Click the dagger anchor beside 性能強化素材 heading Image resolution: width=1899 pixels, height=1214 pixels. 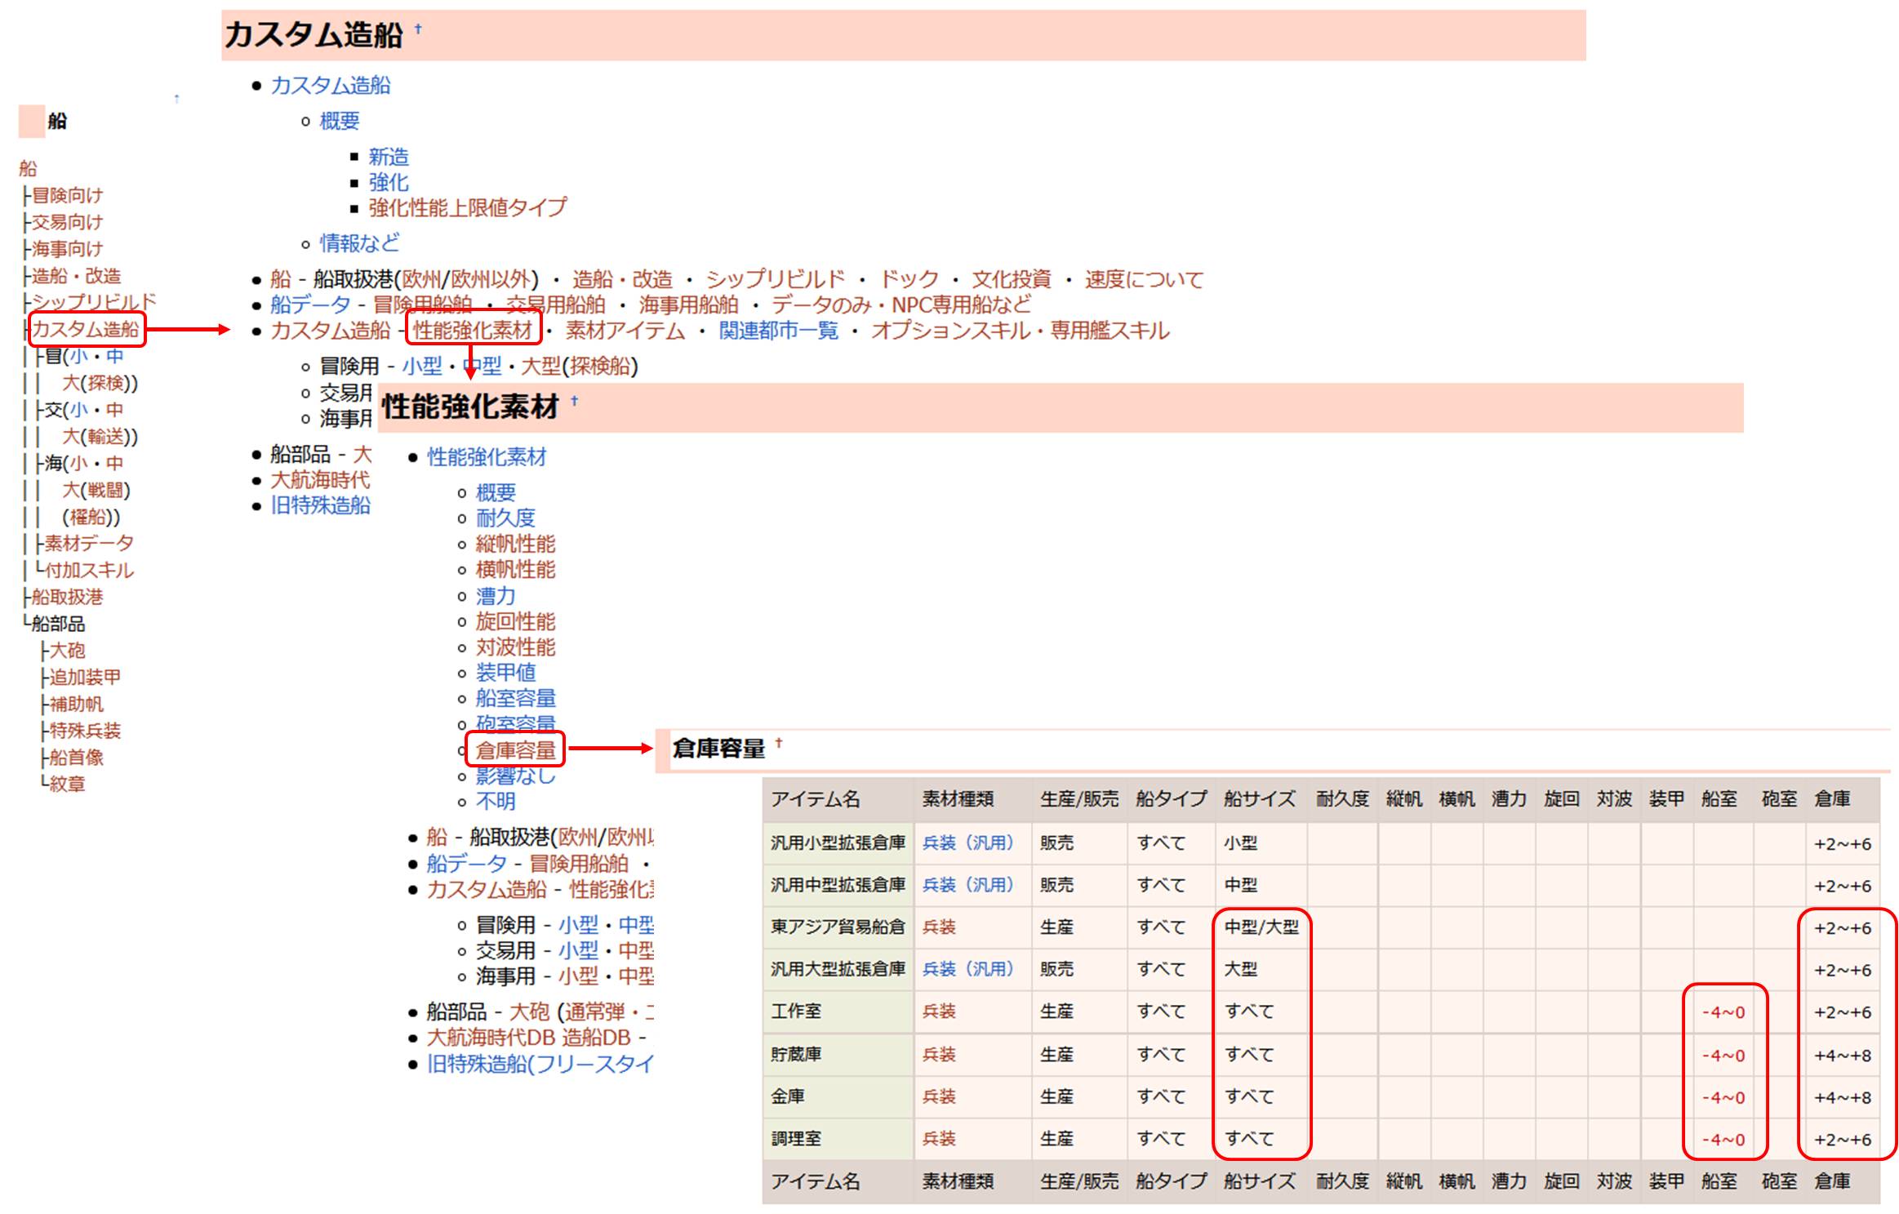(574, 400)
